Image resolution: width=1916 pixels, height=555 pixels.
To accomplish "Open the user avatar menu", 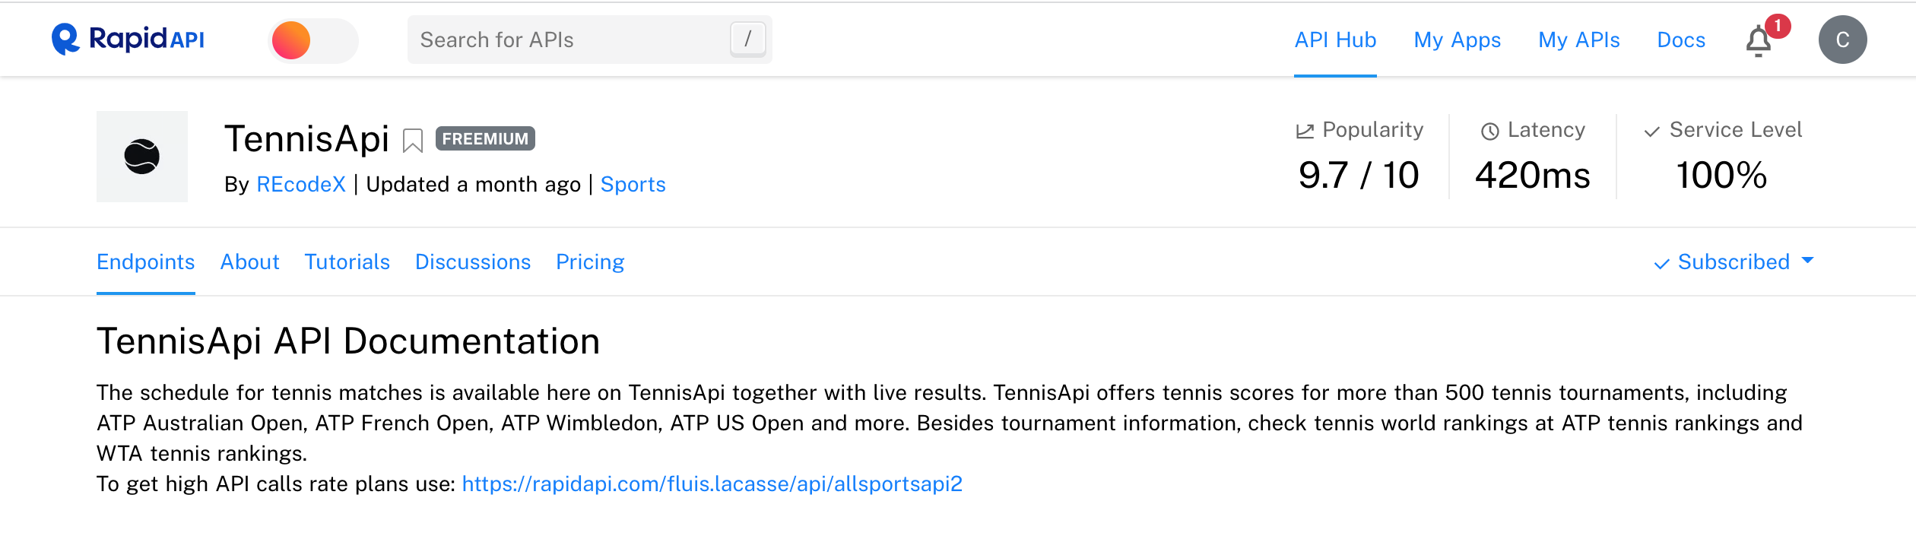I will (1842, 40).
